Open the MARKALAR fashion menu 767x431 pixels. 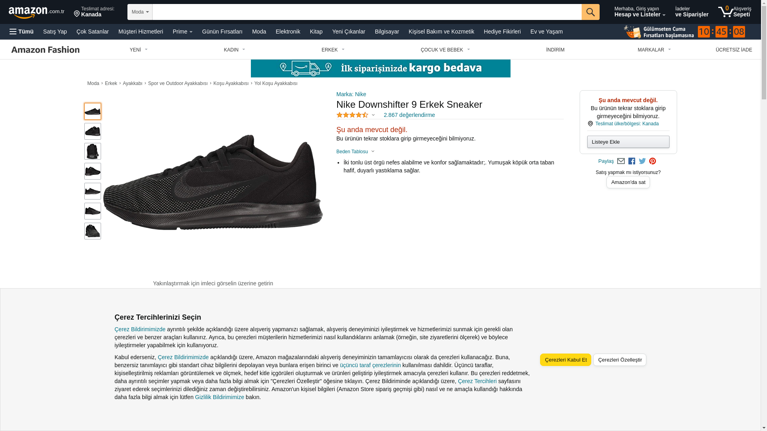click(654, 50)
